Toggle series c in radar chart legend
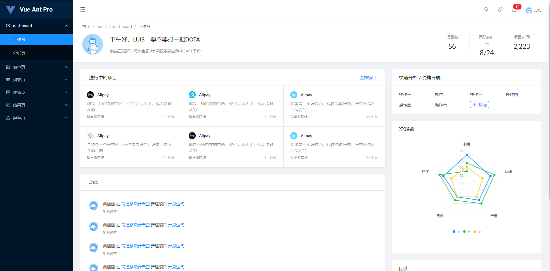Image resolution: width=550 pixels, height=271 pixels. click(477, 232)
